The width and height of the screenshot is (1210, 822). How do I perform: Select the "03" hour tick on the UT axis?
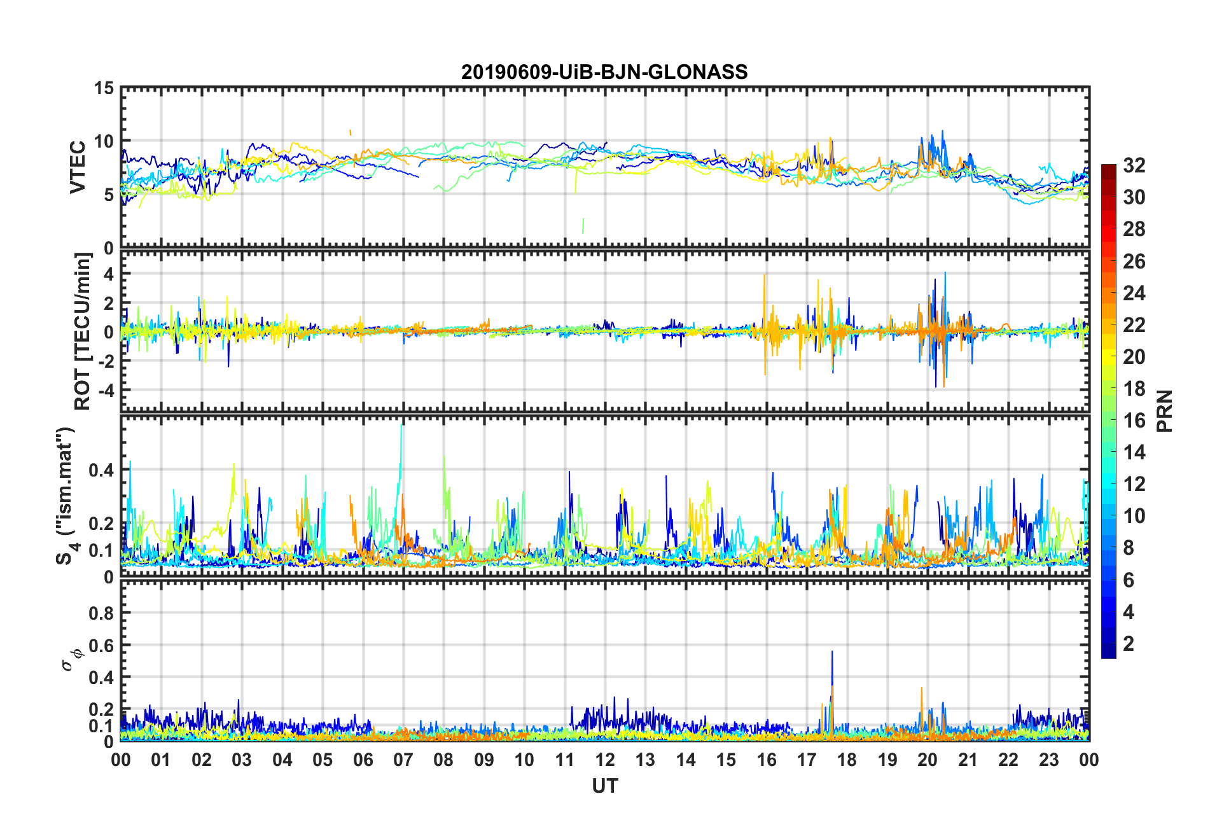(242, 760)
